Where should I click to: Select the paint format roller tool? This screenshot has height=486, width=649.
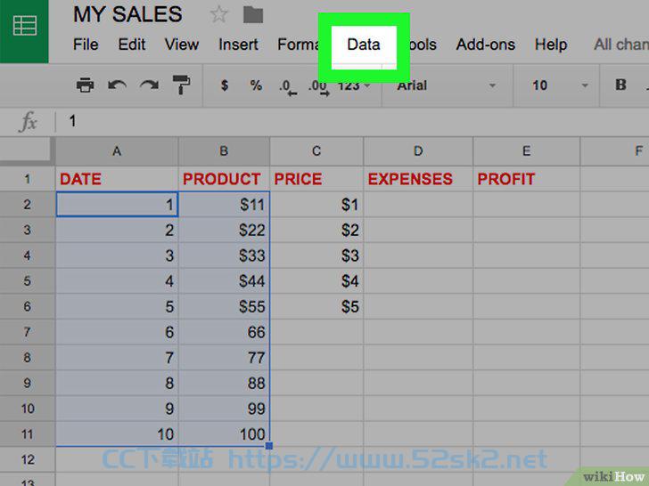pyautogui.click(x=181, y=85)
